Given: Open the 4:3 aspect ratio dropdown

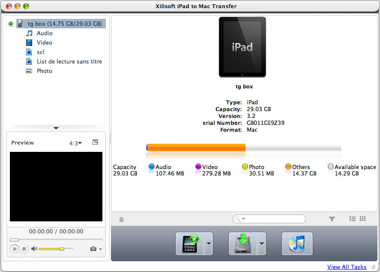Looking at the screenshot, I should click(x=75, y=143).
